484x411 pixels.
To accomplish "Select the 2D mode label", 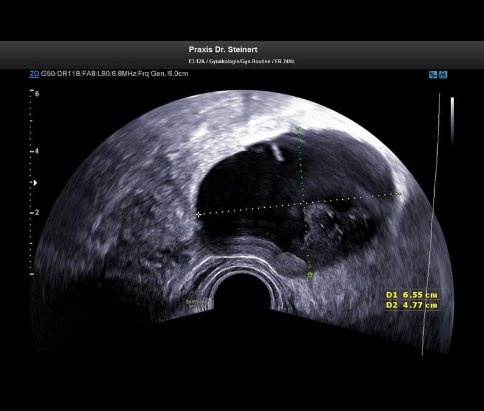I will [34, 74].
